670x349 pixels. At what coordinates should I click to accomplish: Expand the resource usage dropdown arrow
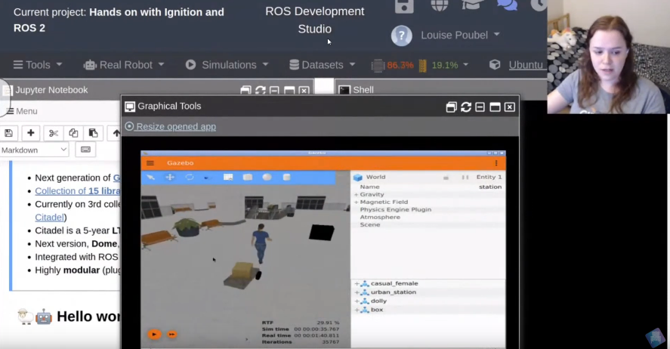[x=466, y=65]
